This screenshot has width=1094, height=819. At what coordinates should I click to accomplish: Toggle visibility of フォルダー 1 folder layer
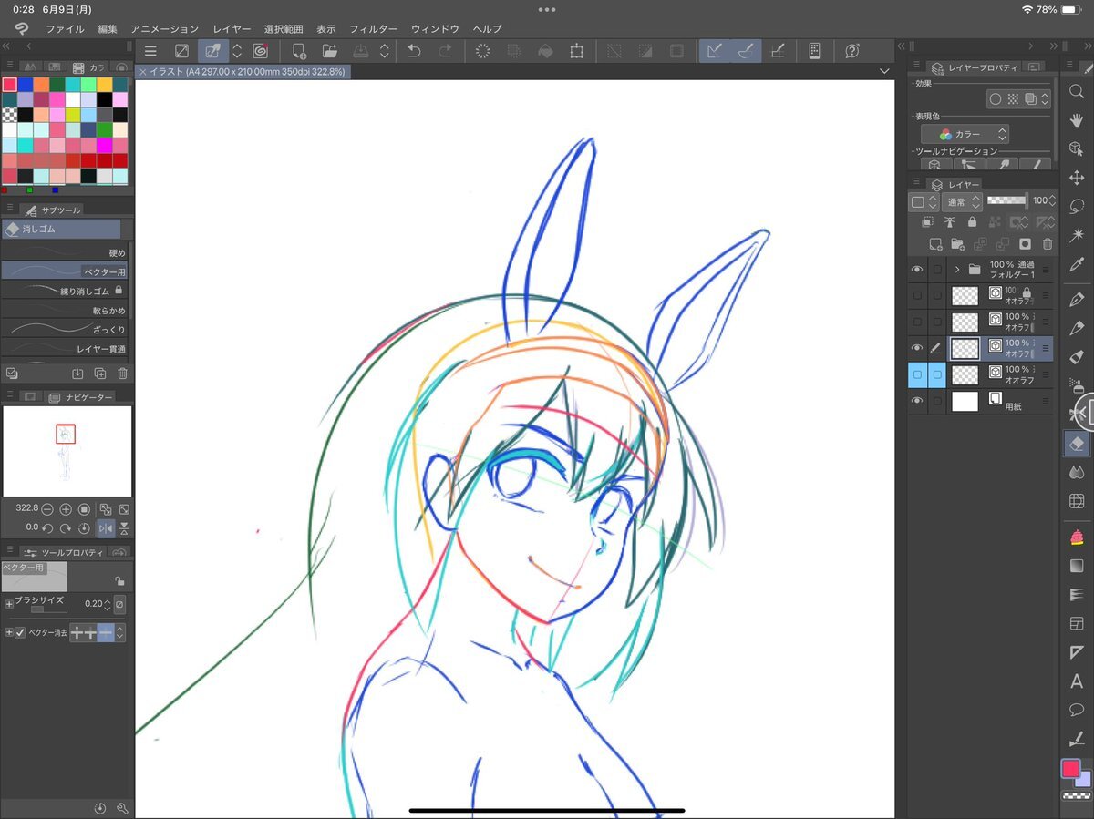tap(917, 270)
